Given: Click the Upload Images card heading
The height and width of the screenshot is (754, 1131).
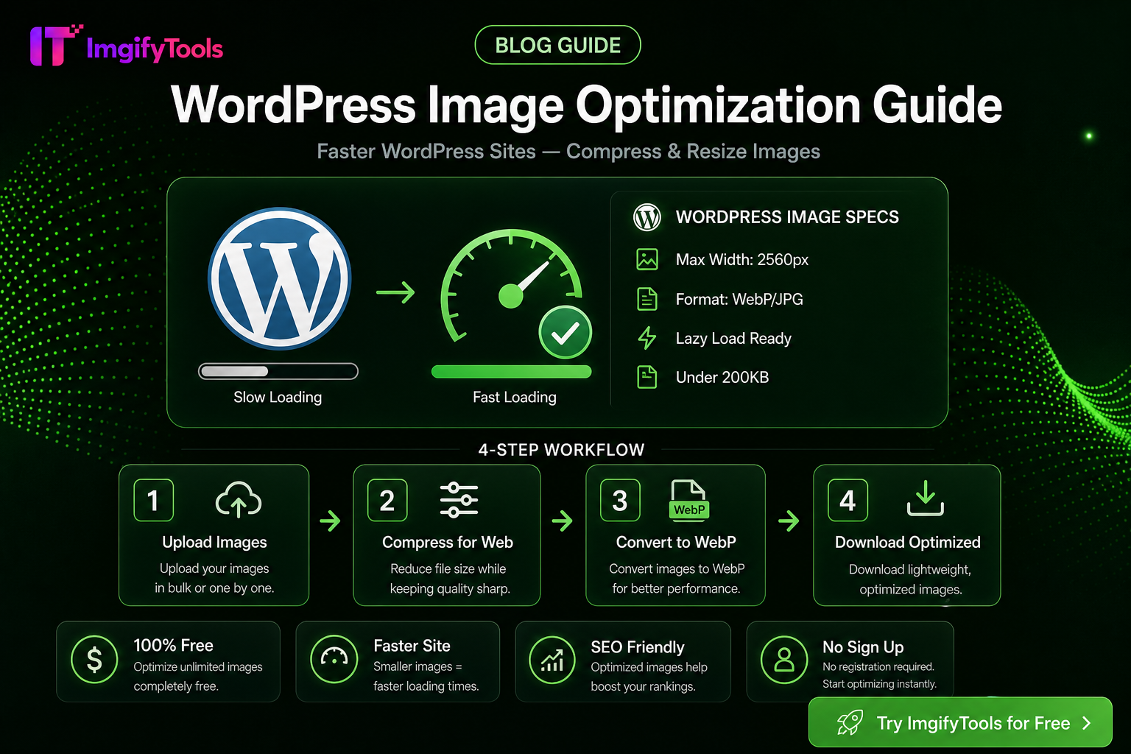Looking at the screenshot, I should [214, 543].
